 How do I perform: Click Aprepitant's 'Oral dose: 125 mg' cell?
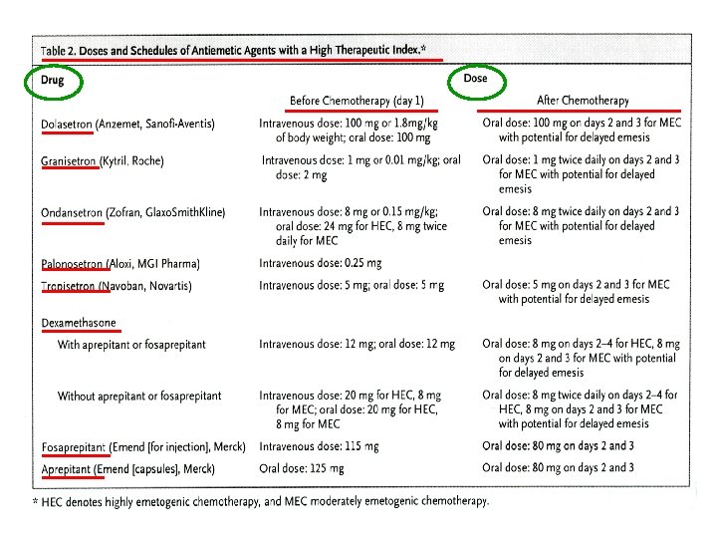pos(302,468)
